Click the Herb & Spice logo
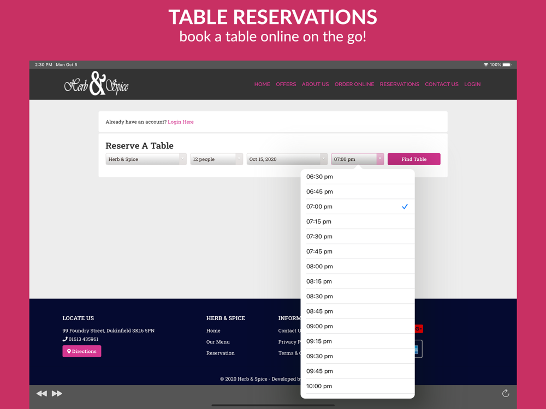This screenshot has height=409, width=546. click(96, 84)
